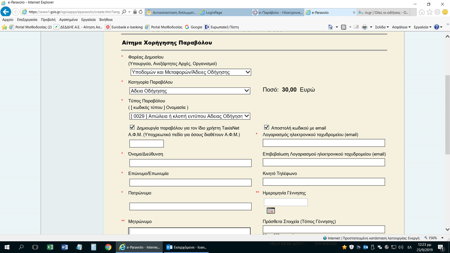This screenshot has height=253, width=450.
Task: Click the IE Forward navigation button
Action: click(x=15, y=12)
